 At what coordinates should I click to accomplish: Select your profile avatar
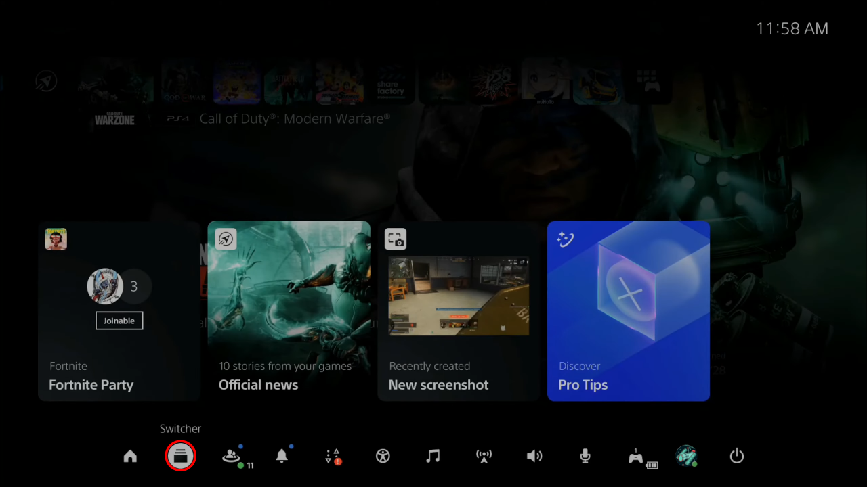coord(687,456)
